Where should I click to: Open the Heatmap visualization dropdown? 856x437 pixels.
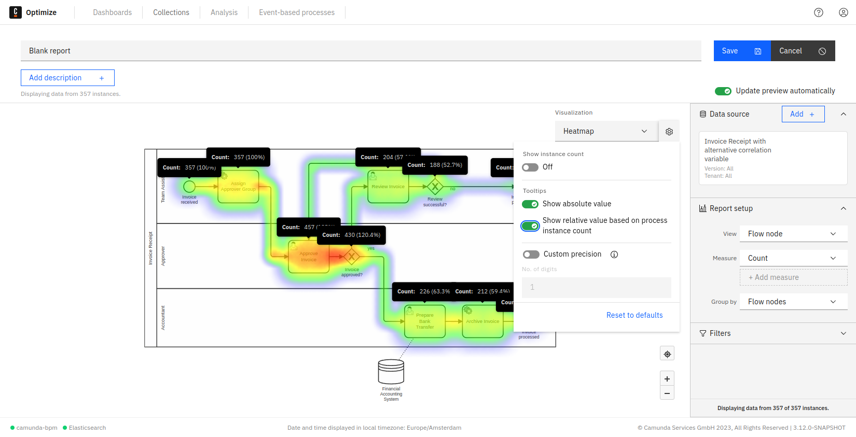[x=606, y=131]
